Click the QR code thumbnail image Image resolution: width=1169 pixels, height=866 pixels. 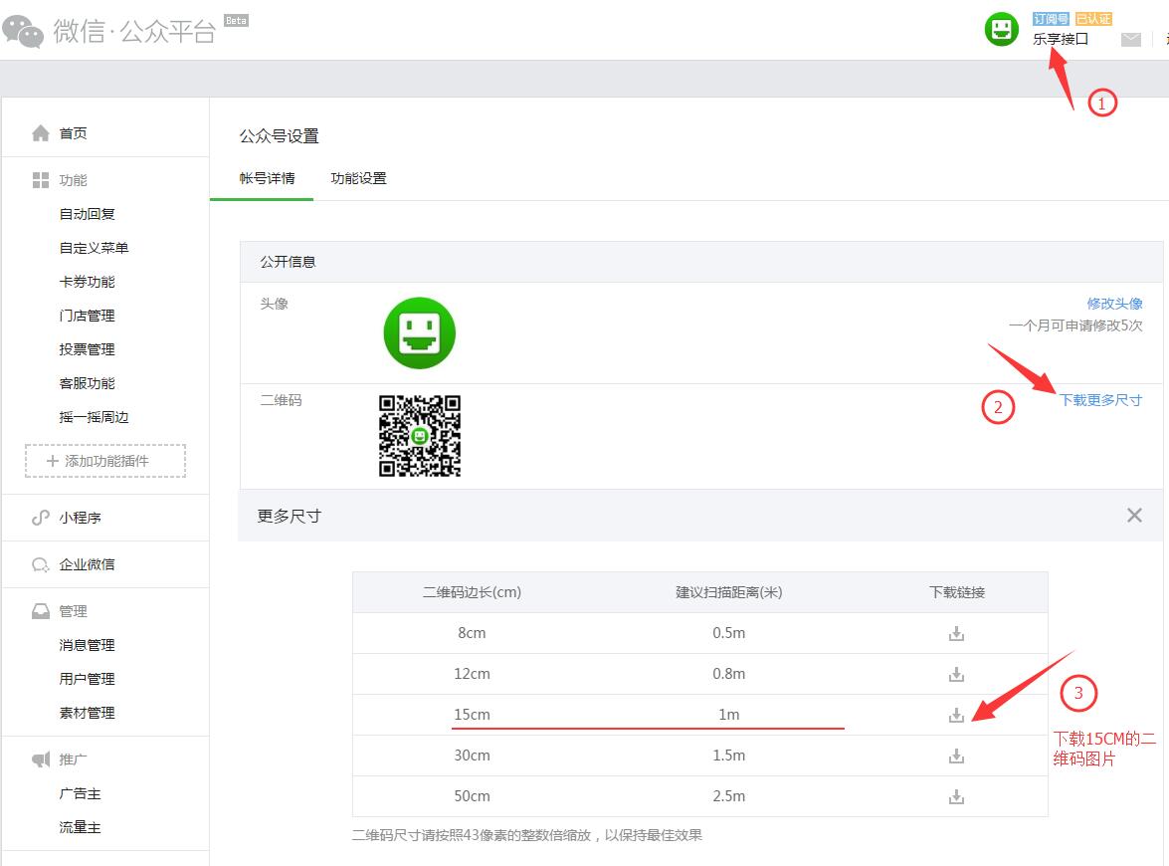[x=420, y=436]
